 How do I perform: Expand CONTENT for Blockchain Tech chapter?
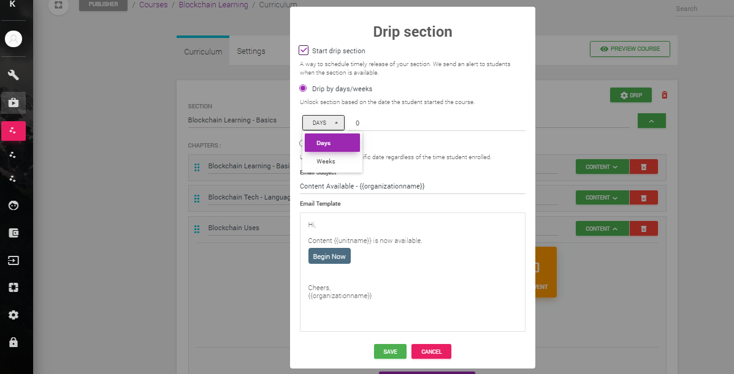pos(602,198)
